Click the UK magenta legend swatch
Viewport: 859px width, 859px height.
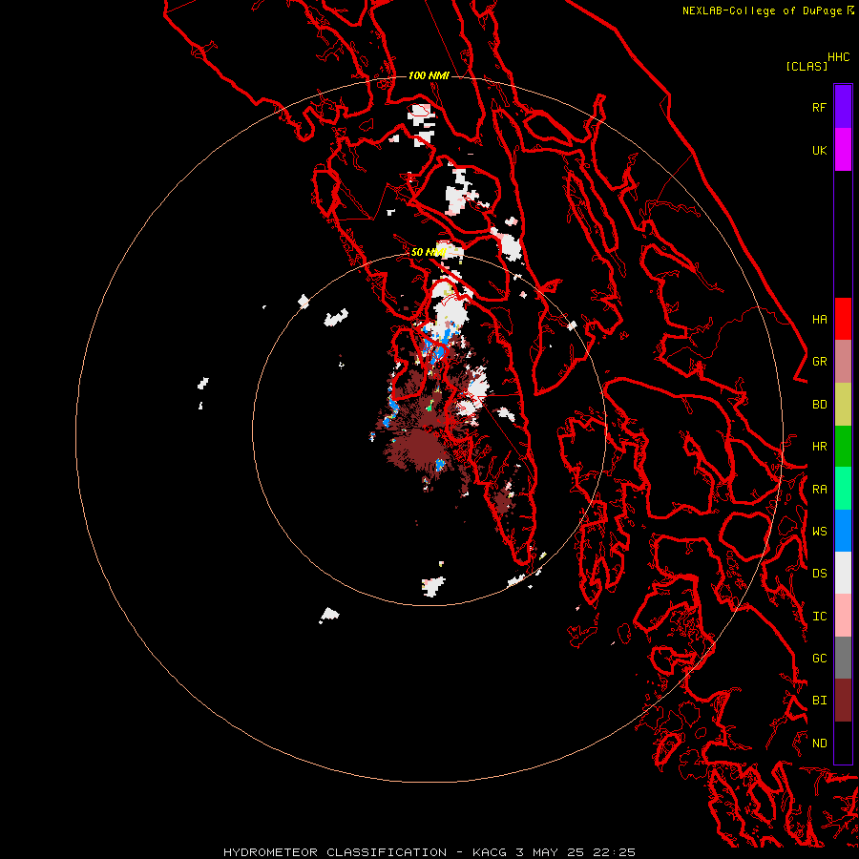(843, 150)
